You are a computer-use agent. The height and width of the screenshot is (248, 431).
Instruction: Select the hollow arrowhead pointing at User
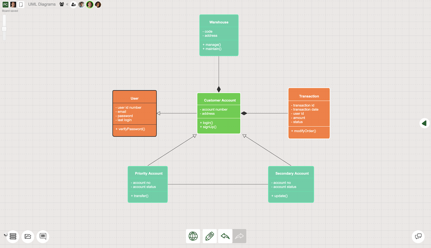pyautogui.click(x=158, y=113)
